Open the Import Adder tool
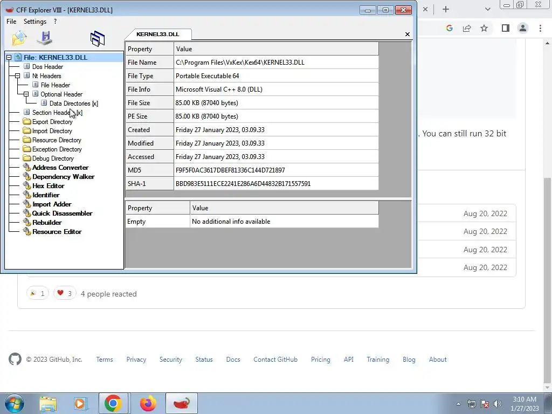The height and width of the screenshot is (414, 552). coord(52,204)
